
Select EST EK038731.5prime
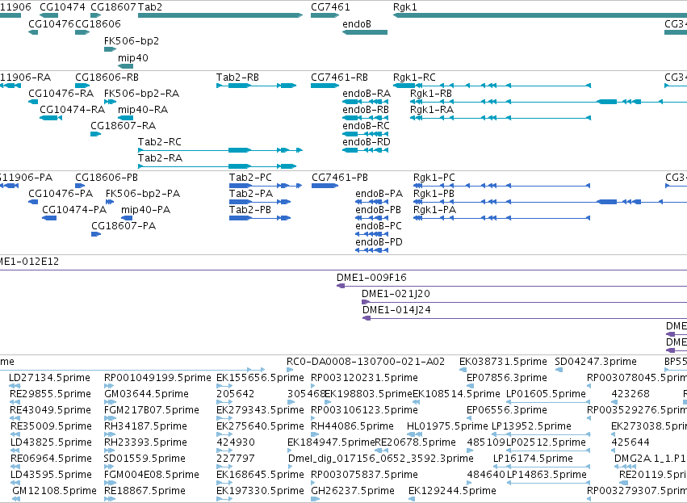click(463, 371)
